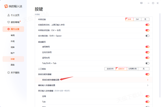Screen dimensions: 161x107
Task: Click the 关于搜狗 info icon
Action: coord(9,72)
